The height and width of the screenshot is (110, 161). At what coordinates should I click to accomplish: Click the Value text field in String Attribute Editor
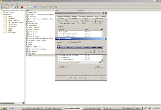pos(81,48)
